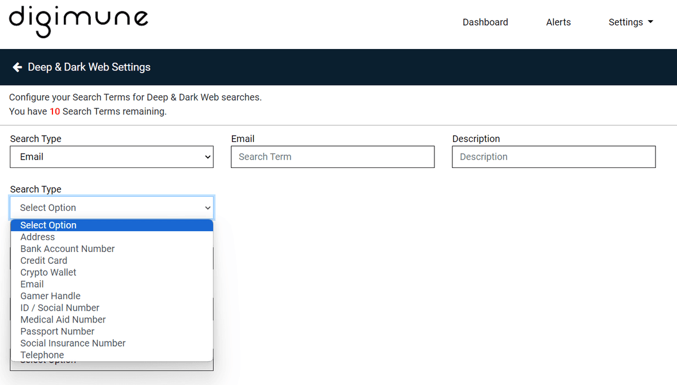677x385 pixels.
Task: Open the Settings dropdown menu
Action: pos(630,22)
